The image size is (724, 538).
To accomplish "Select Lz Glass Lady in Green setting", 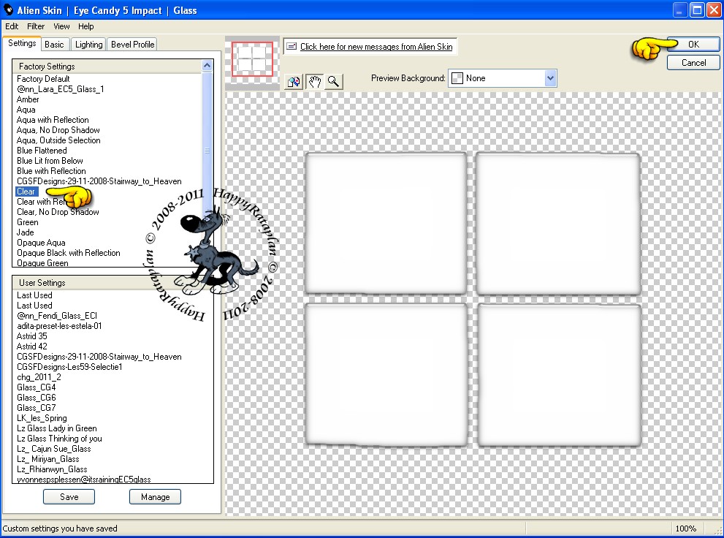I will 57,428.
